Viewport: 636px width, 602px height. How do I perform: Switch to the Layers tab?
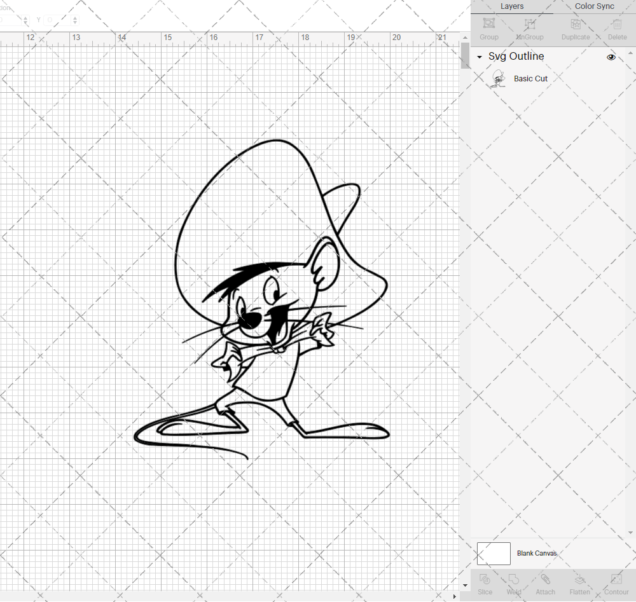click(x=512, y=6)
